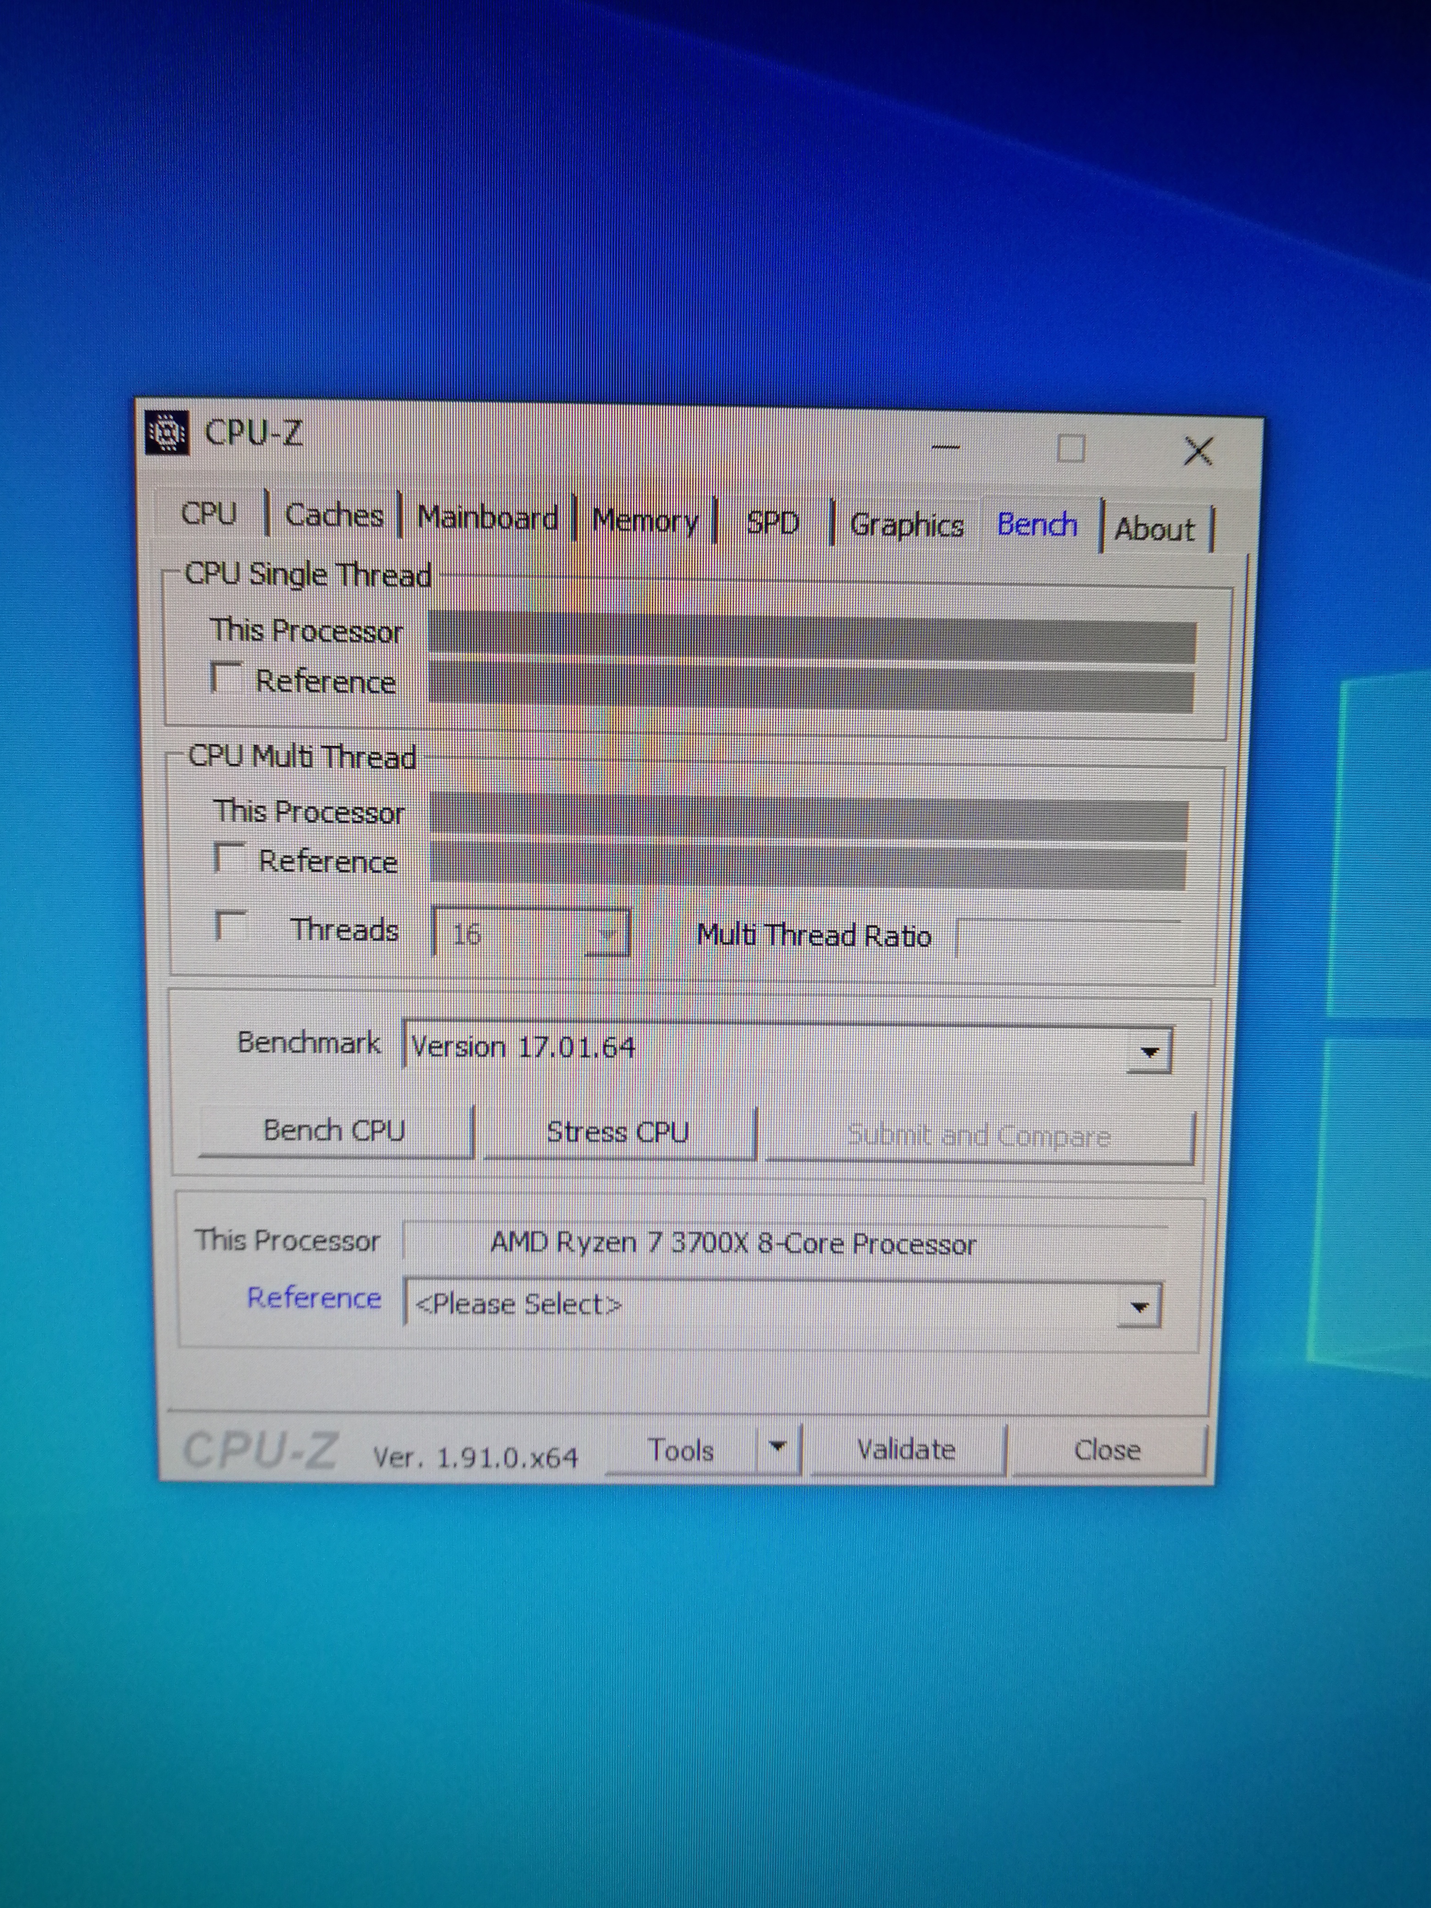Screen dimensions: 1431x1908
Task: Open the Mainboard tab
Action: tap(488, 517)
